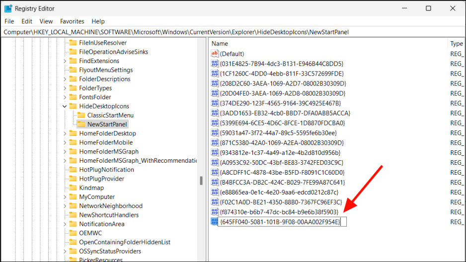Screen dimensions: 466x262
Task: Open the File menu
Action: tap(9, 21)
